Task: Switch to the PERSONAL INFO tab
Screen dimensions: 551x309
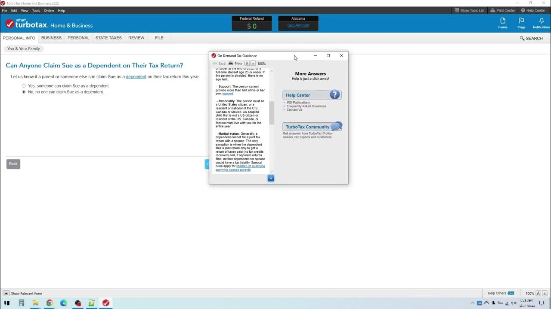Action: pyautogui.click(x=19, y=38)
